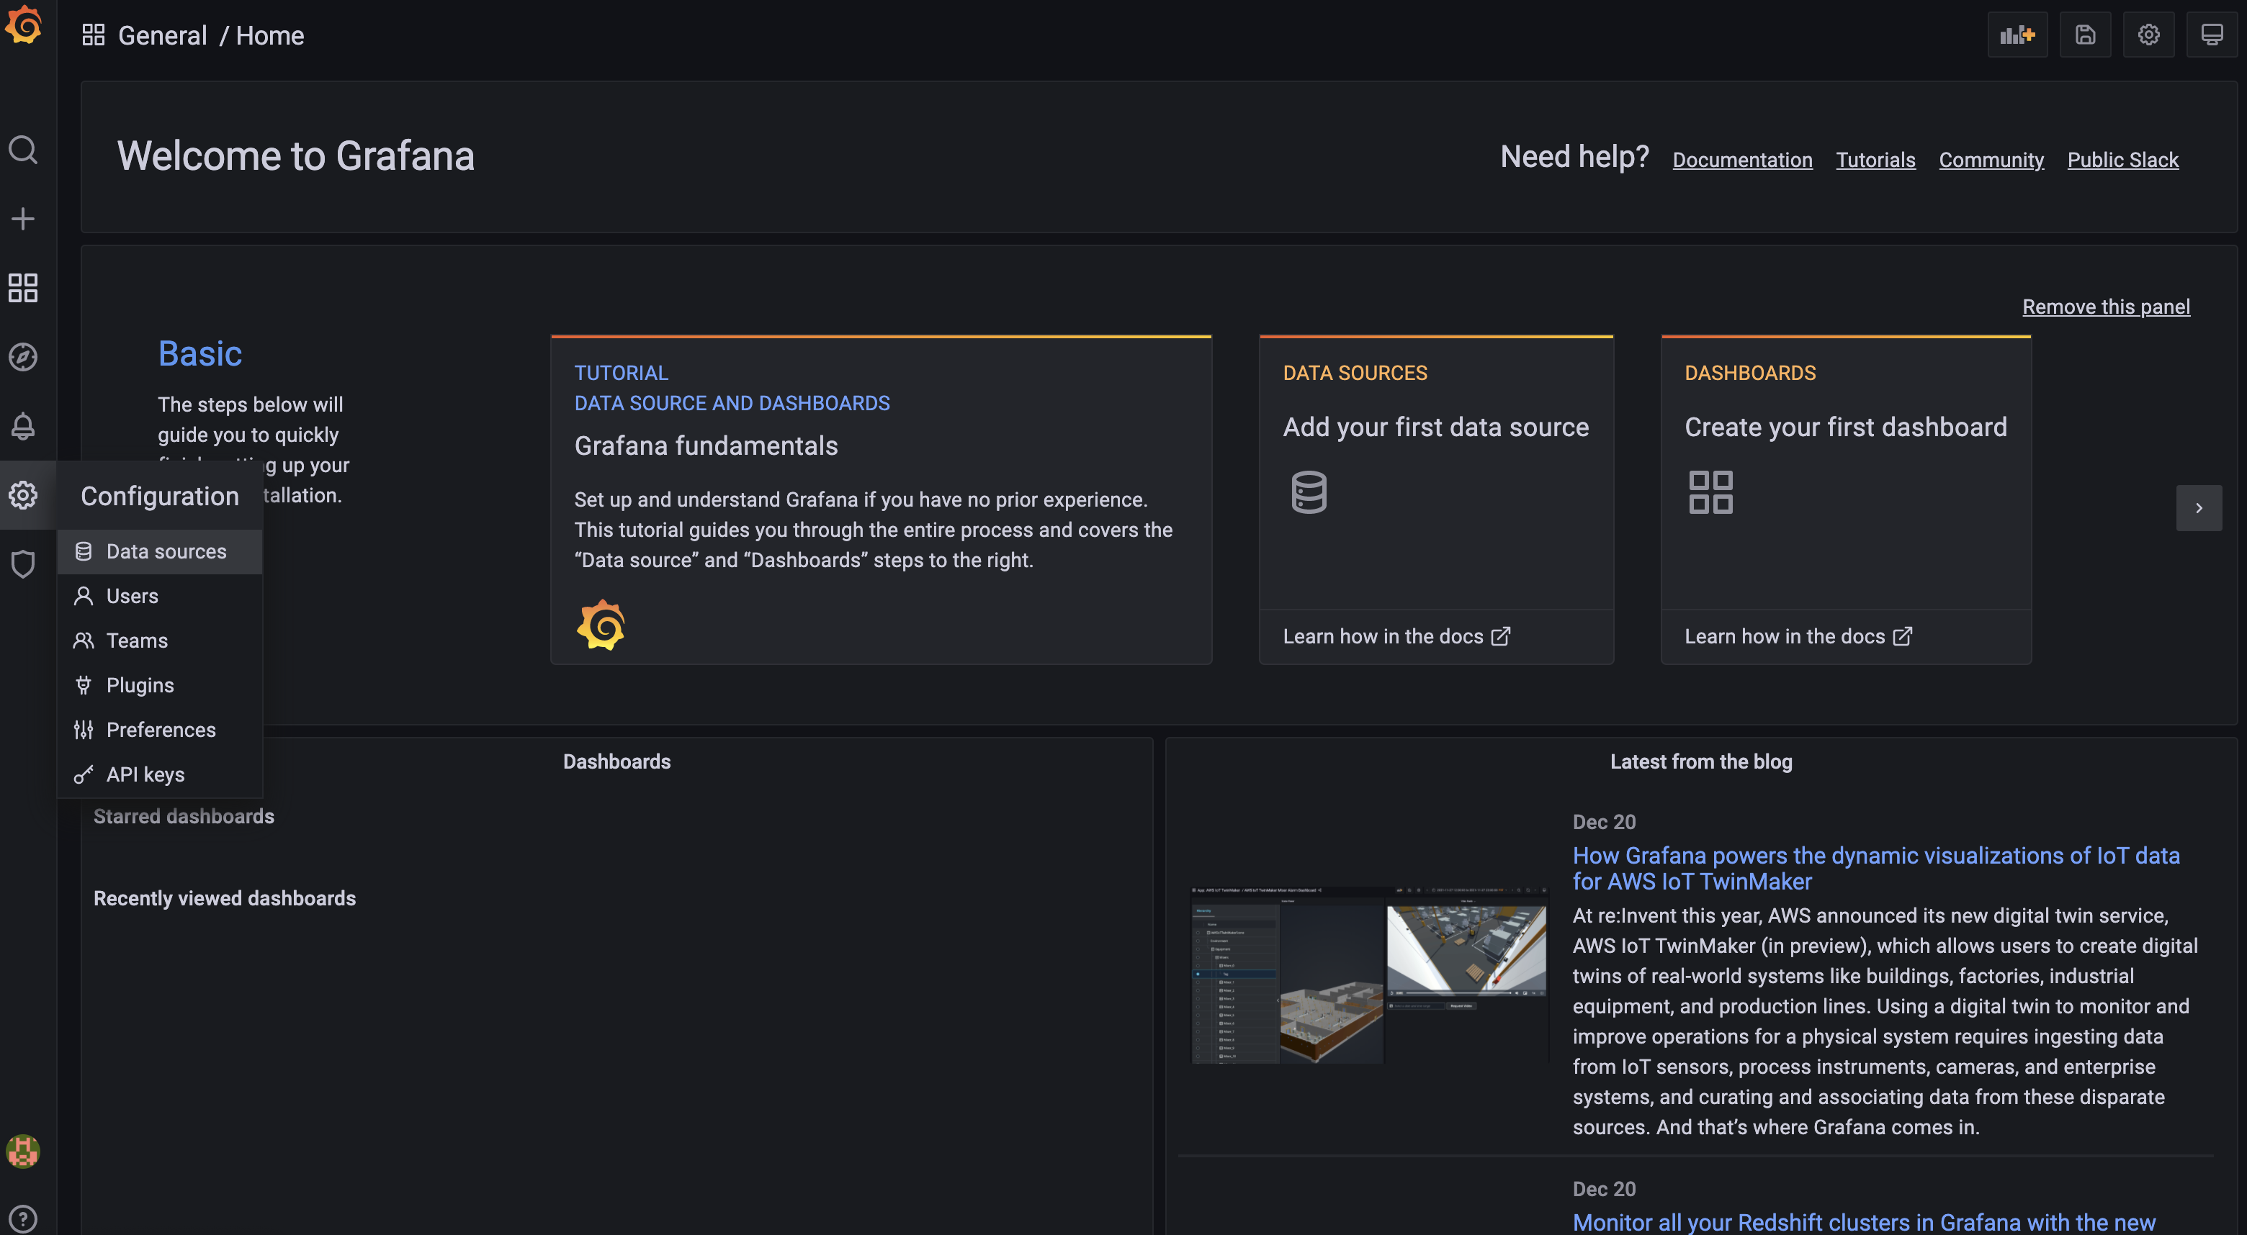Click the Basic heading

pos(199,354)
